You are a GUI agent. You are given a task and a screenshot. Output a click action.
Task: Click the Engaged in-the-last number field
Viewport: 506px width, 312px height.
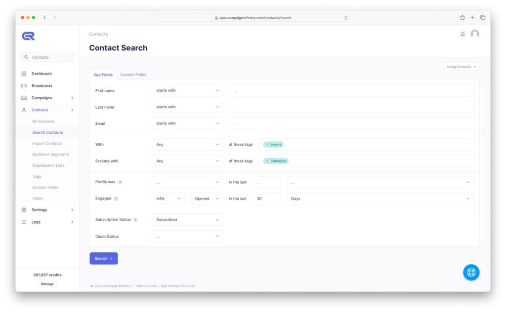pos(266,198)
